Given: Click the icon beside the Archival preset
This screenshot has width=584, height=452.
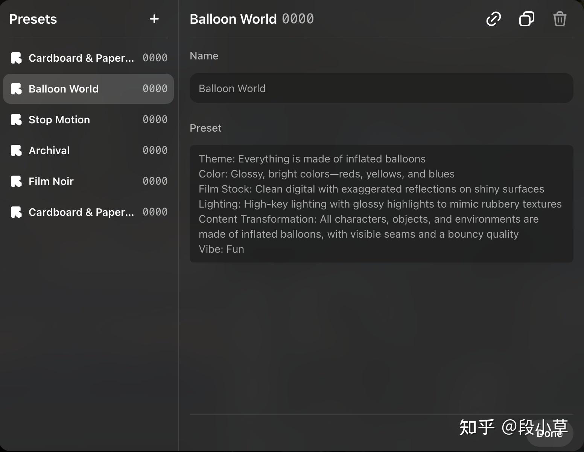Looking at the screenshot, I should click(x=16, y=150).
